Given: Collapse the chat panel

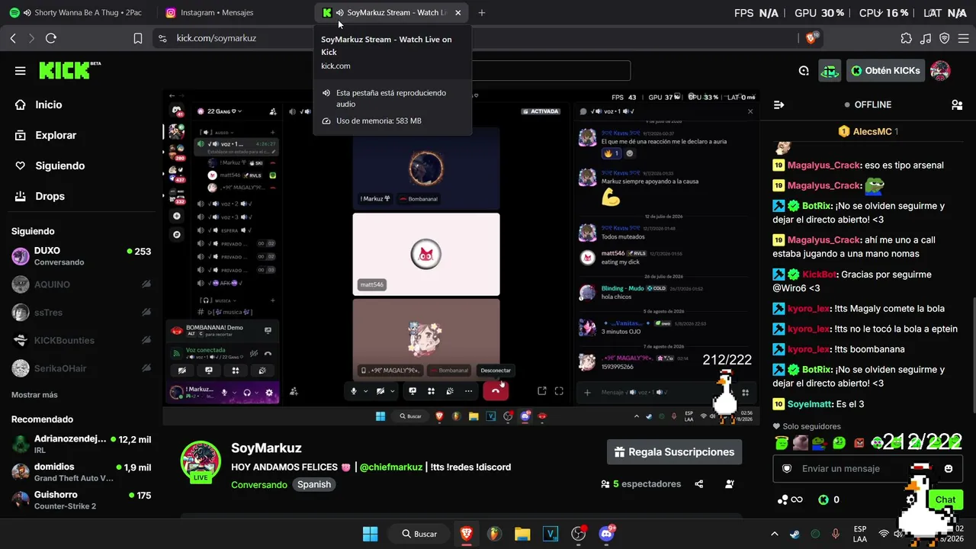Looking at the screenshot, I should [x=779, y=104].
